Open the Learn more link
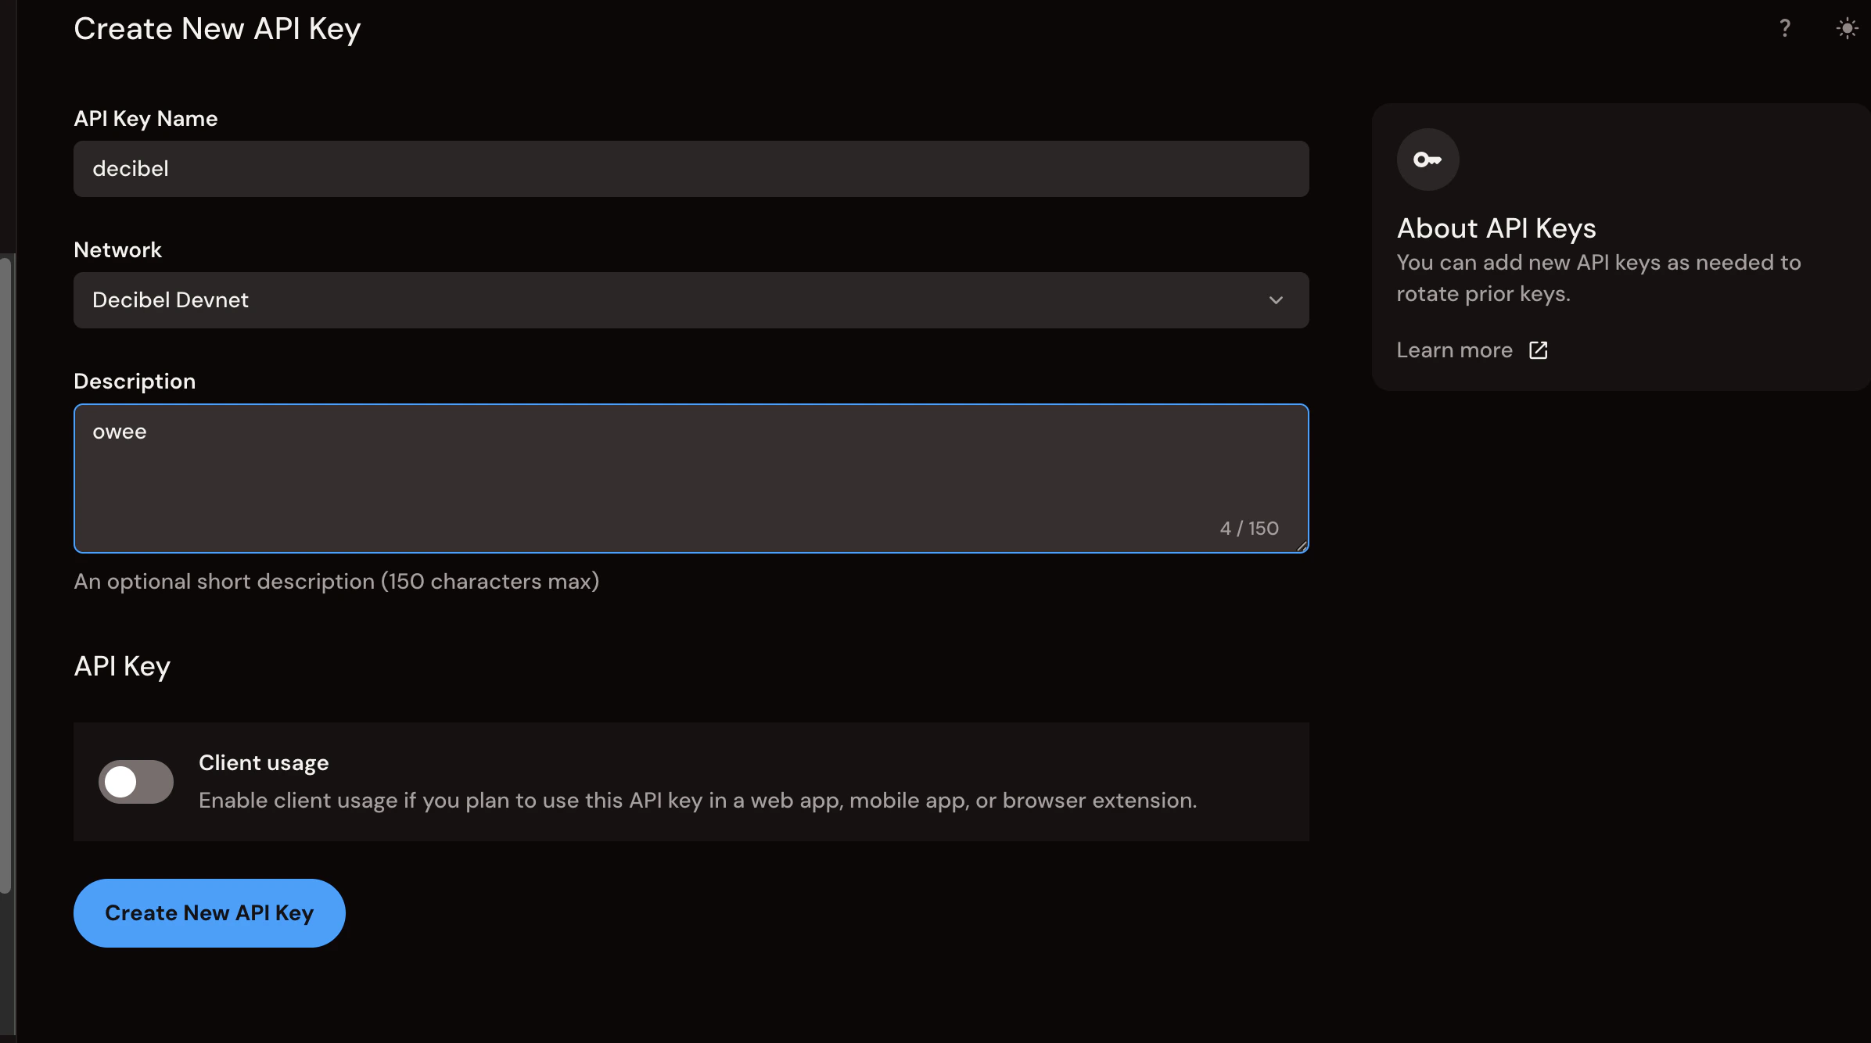 (x=1455, y=349)
